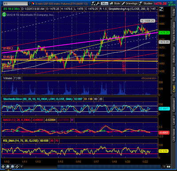Expand the Studies menu
This screenshot has width=177, height=171.
(146, 4)
